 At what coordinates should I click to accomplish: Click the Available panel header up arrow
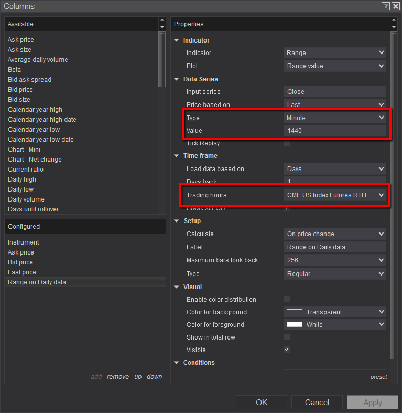tap(162, 20)
